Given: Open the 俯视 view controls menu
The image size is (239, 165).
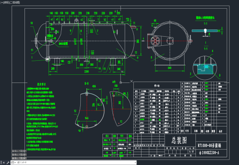Looking at the screenshot, I should click(x=6, y=2).
